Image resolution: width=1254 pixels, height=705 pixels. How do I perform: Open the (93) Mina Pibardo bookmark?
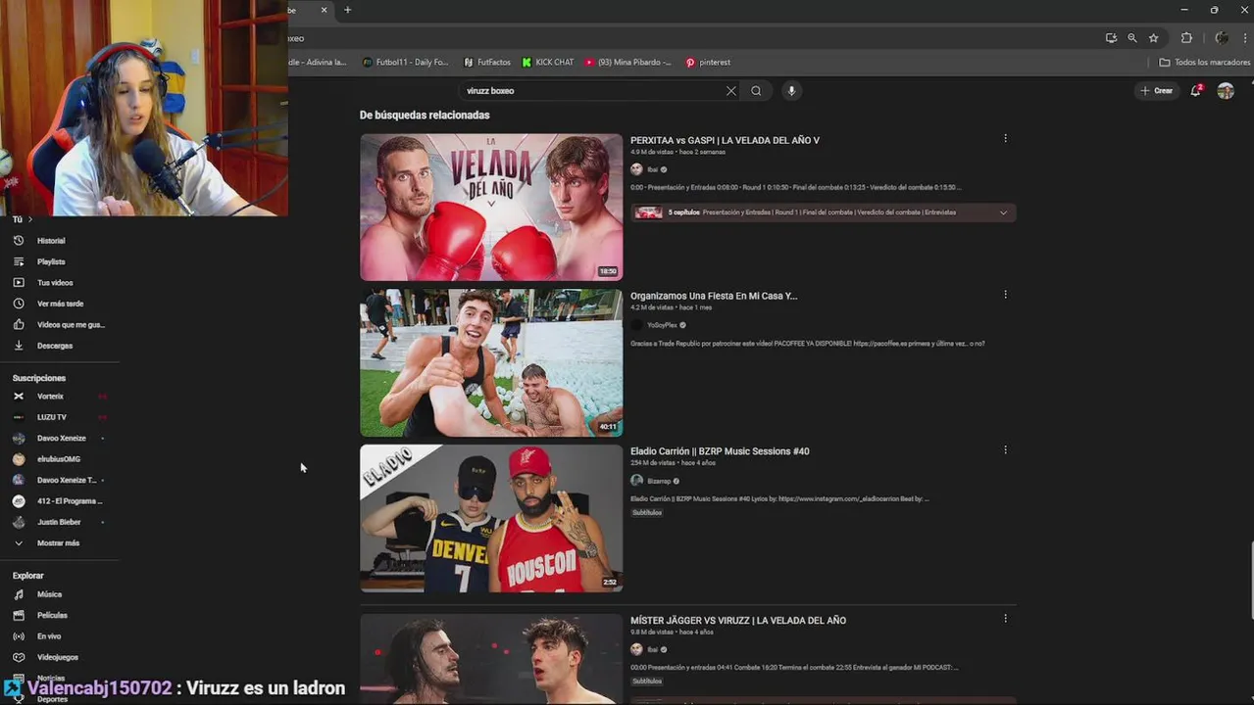[628, 62]
